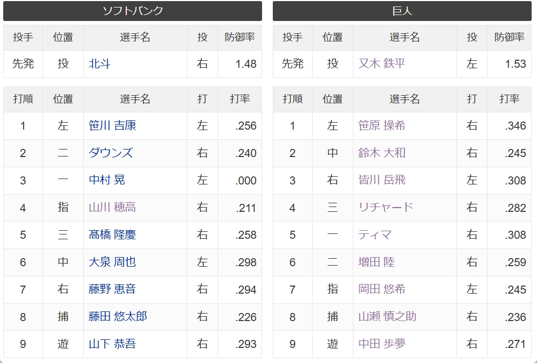Open 藤田 悠太郎 player profile
The image size is (537, 363).
tap(118, 317)
